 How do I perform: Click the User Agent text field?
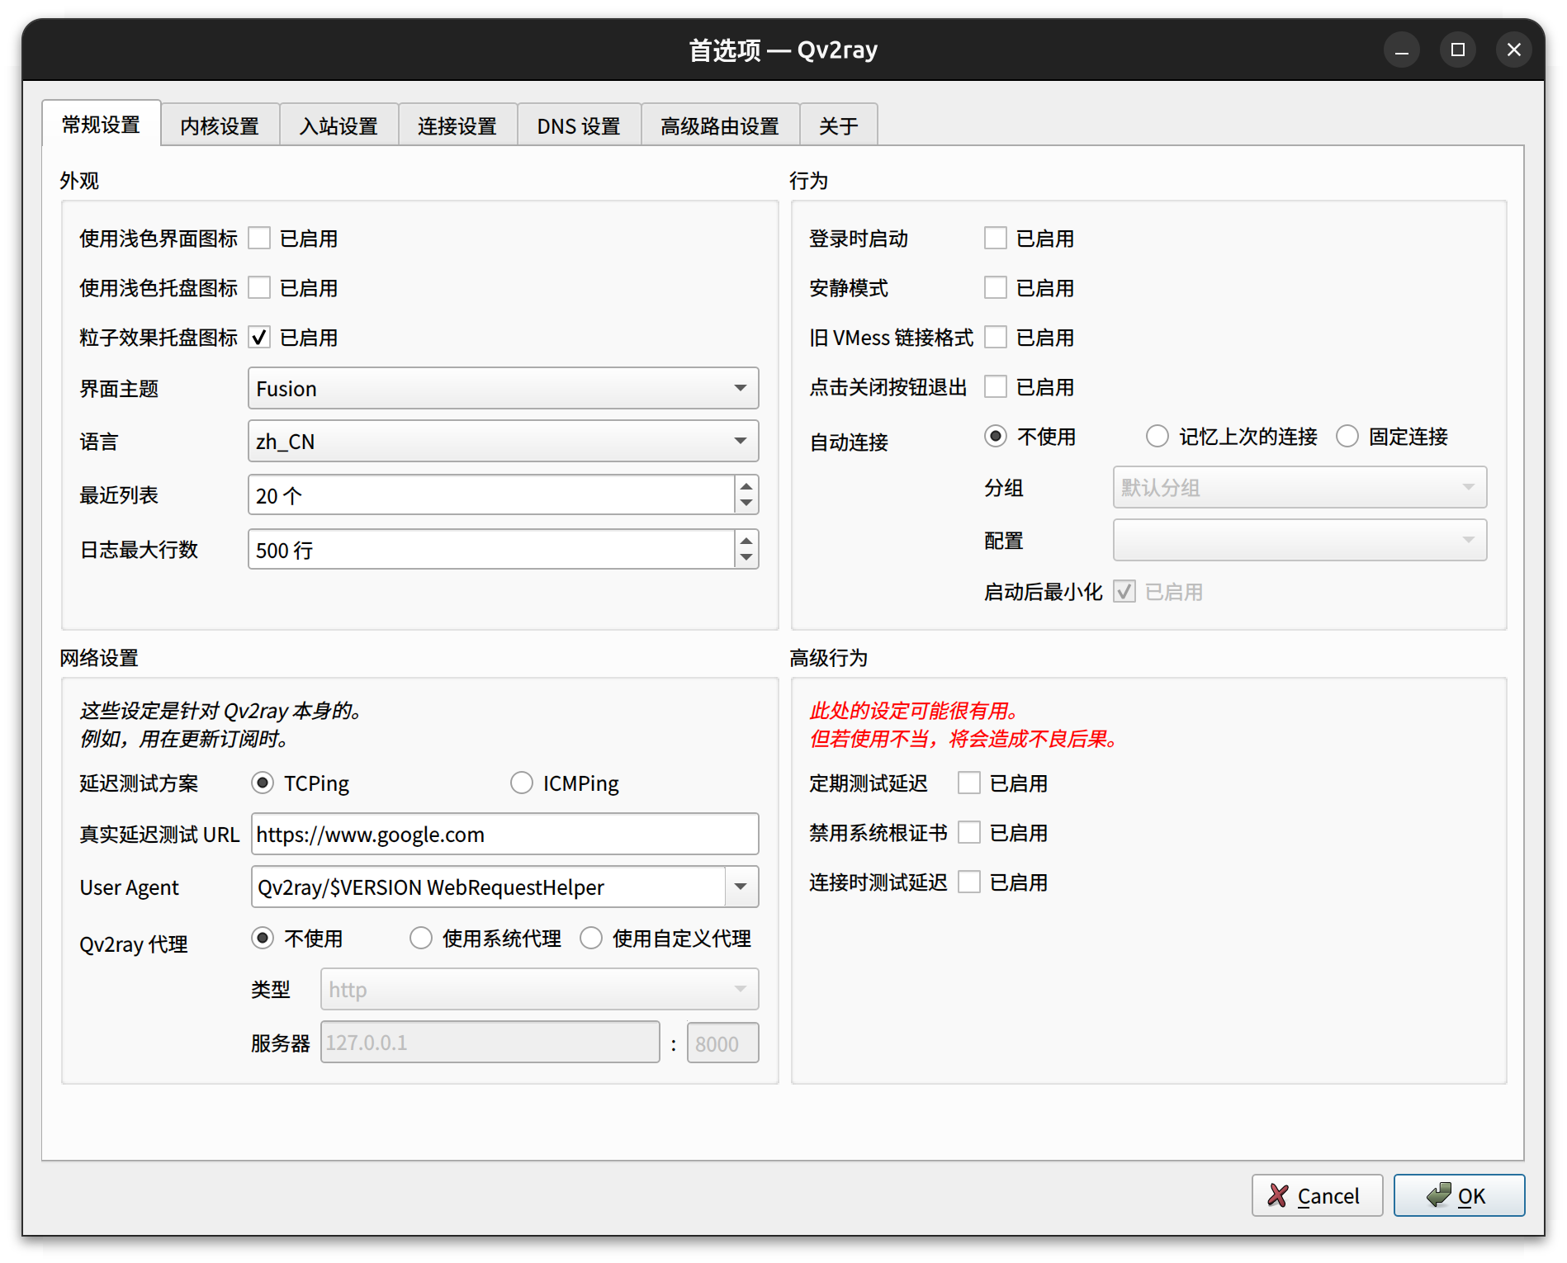pyautogui.click(x=489, y=887)
